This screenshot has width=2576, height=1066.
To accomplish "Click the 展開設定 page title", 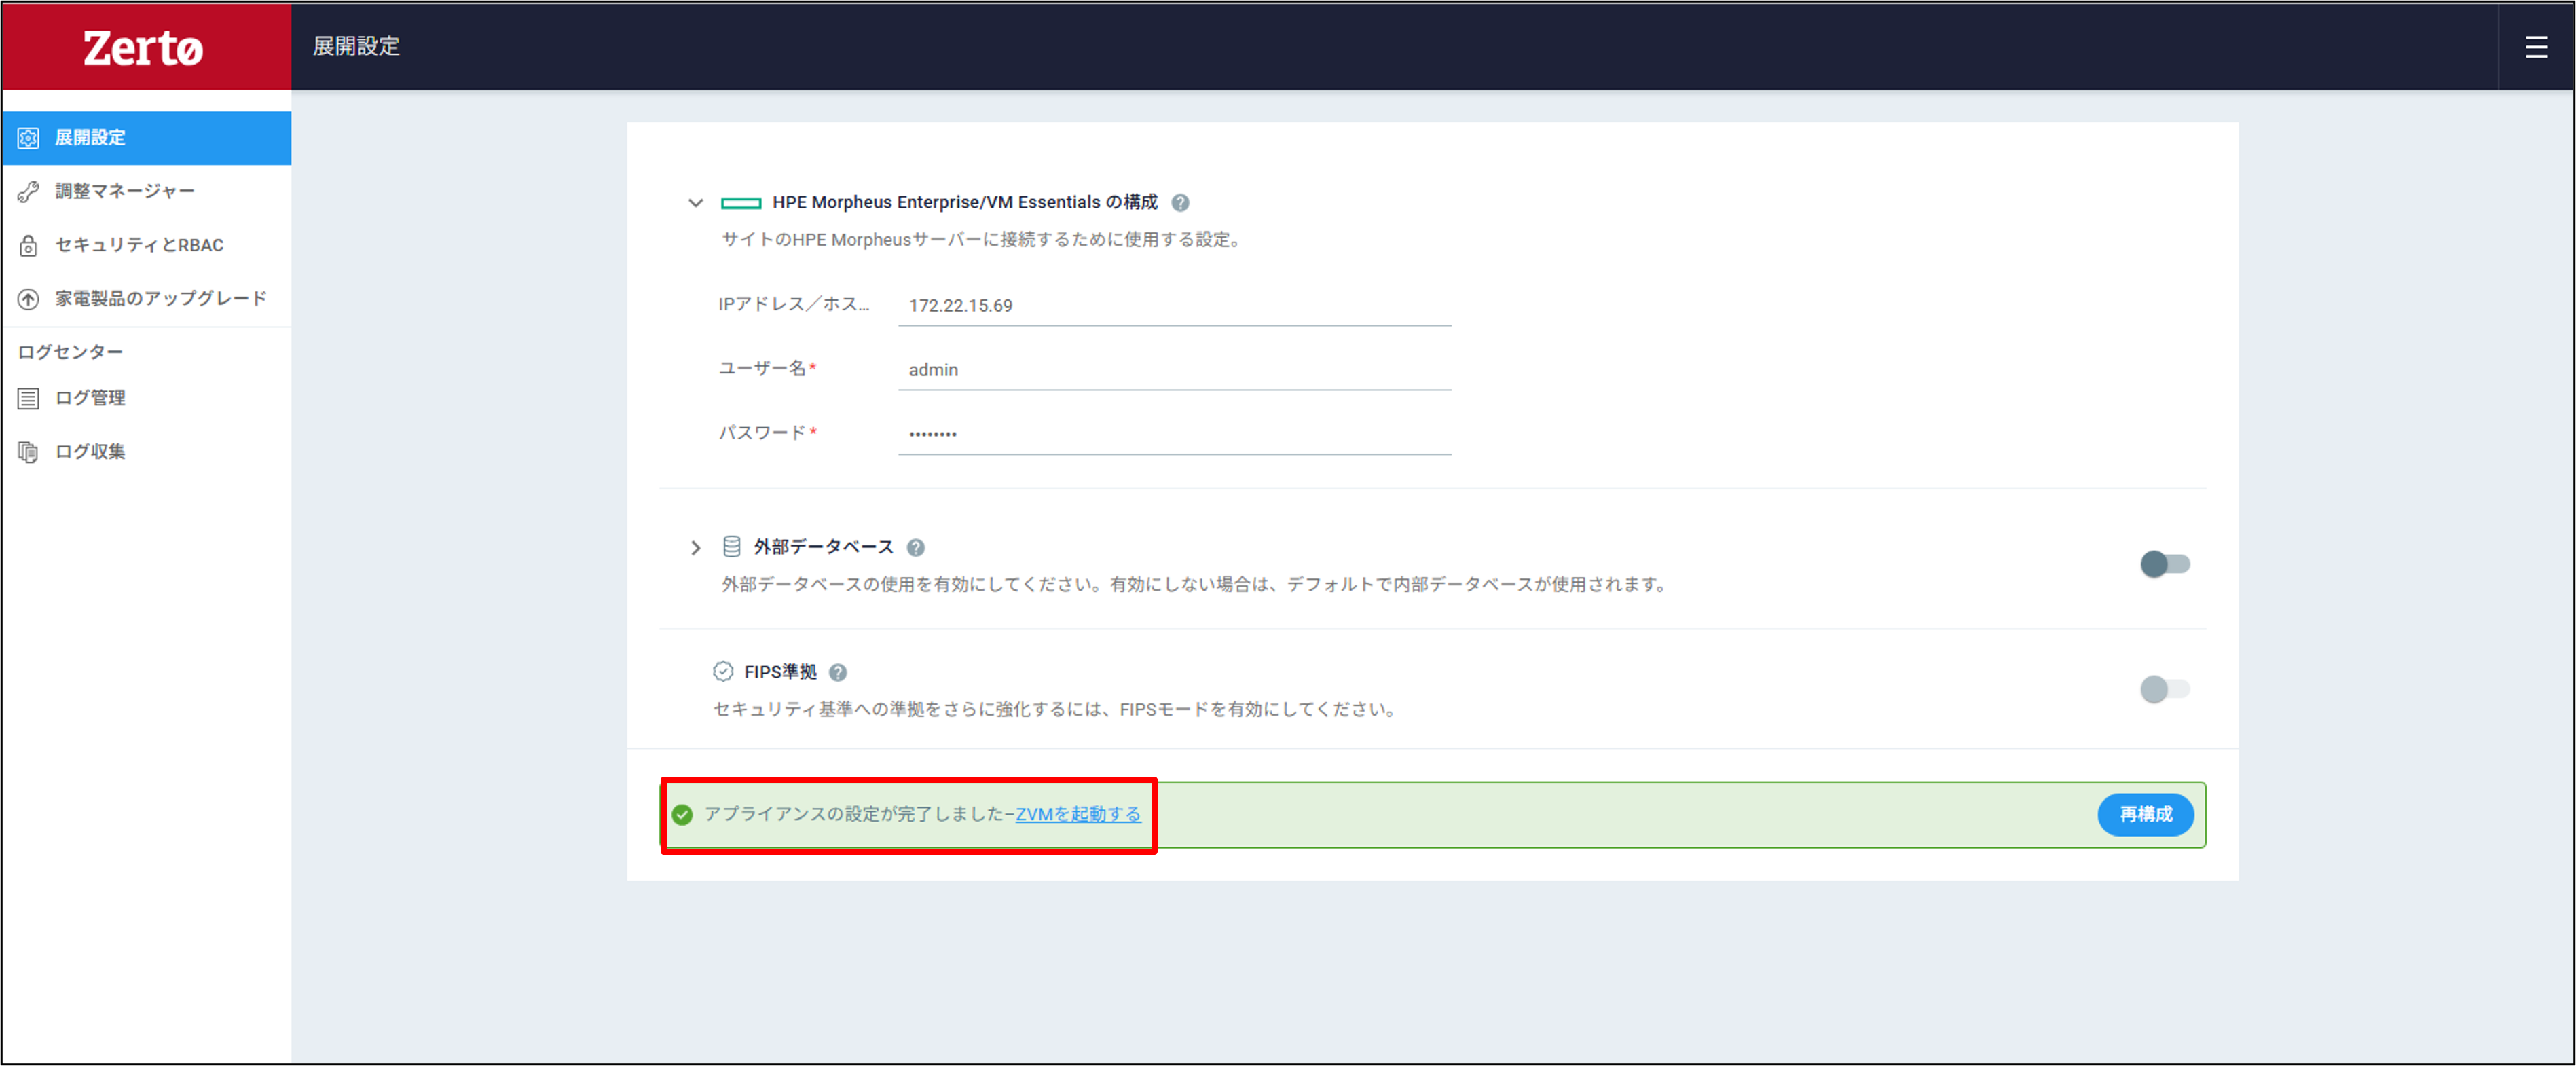I will [356, 47].
